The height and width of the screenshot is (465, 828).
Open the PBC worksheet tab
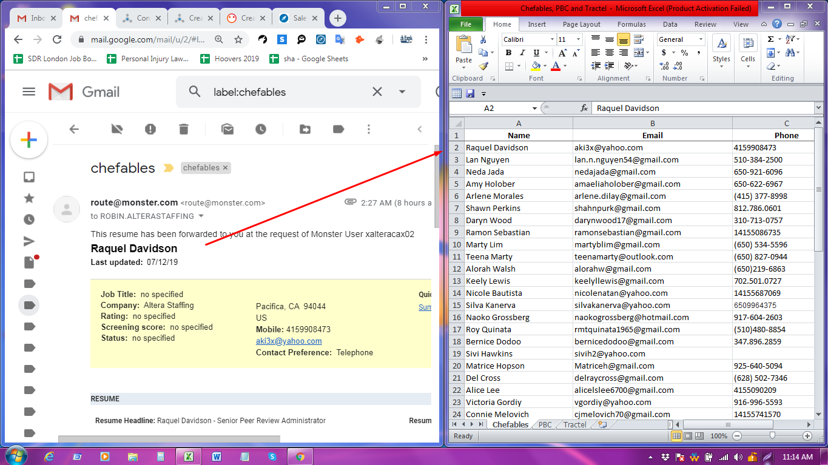[545, 424]
